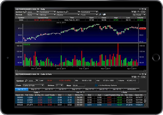
Task: Click the Symbol 1 QQQ input field
Action: [x=32, y=12]
